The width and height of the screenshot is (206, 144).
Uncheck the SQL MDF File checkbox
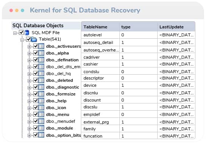point(21,33)
